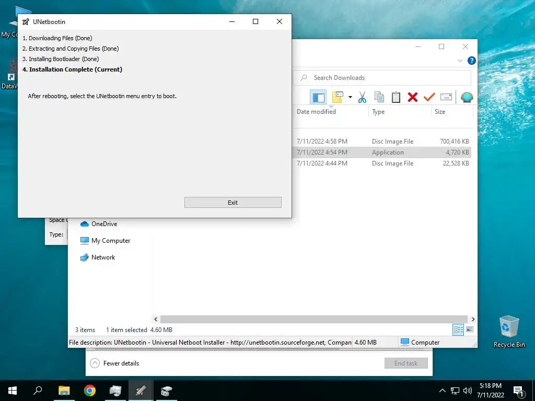Click the File description text in Explorer details bar
Screen dimensions: 535x401
click(210, 343)
